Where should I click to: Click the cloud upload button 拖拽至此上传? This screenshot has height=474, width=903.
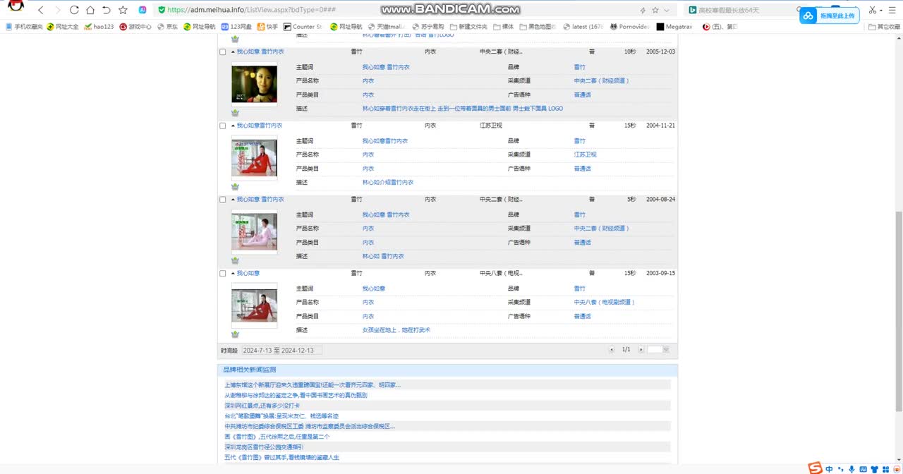[828, 16]
